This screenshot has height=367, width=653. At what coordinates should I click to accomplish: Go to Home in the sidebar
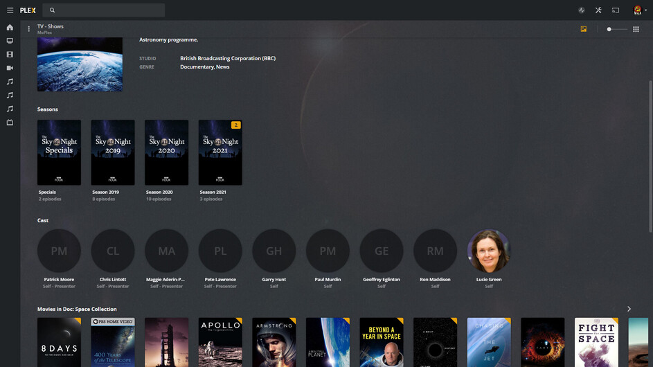click(x=10, y=28)
